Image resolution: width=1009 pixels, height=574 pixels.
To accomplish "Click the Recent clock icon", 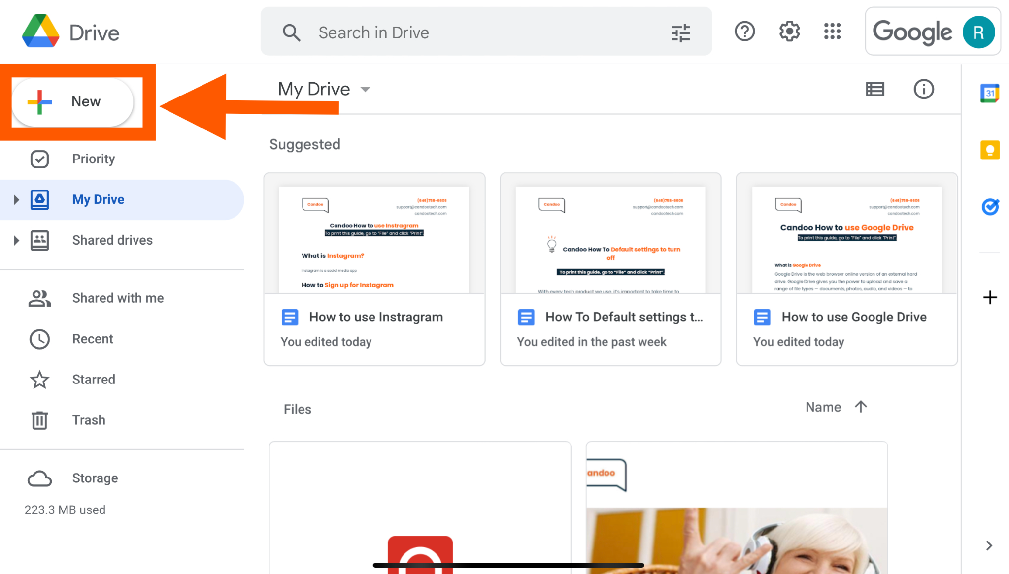I will [x=39, y=339].
